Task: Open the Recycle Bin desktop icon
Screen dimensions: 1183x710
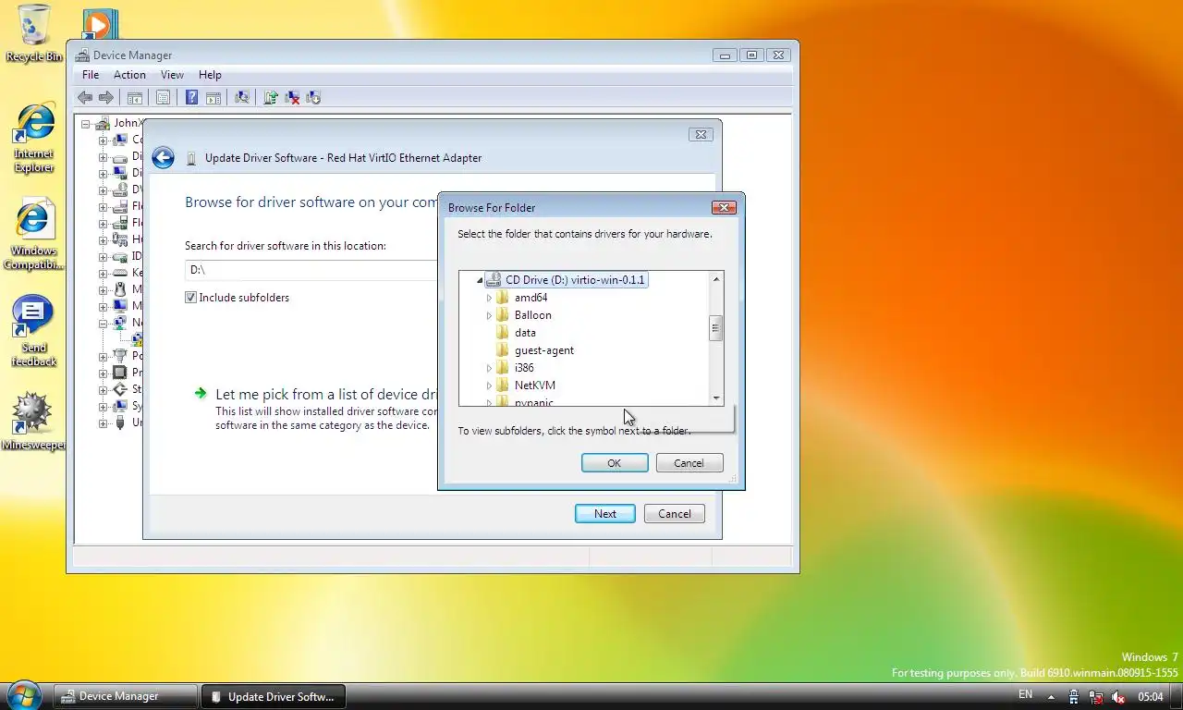Action: click(34, 33)
